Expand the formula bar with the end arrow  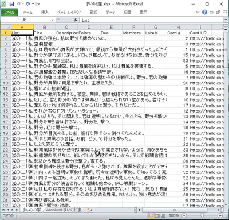click(226, 20)
